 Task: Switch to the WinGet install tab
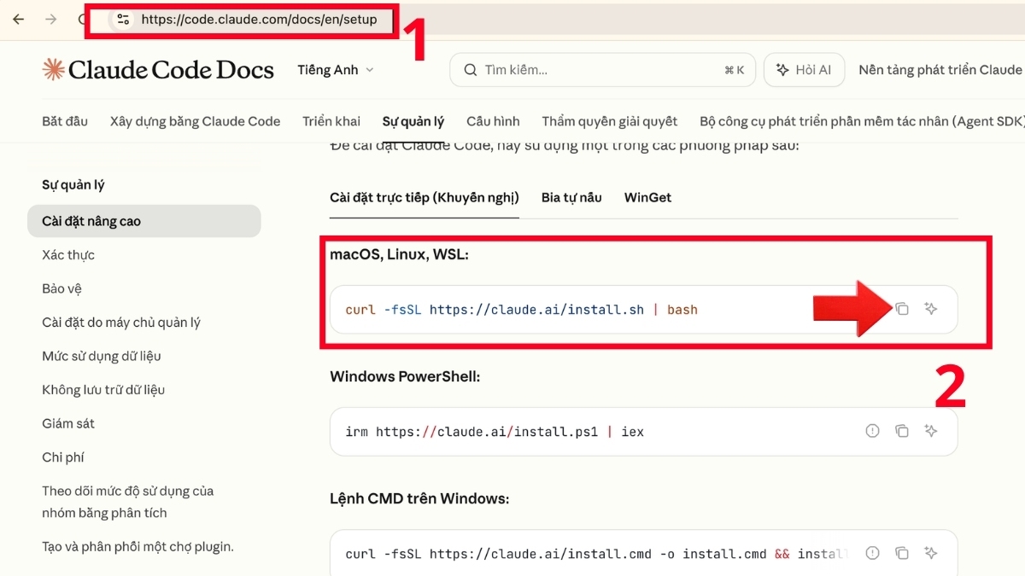(x=647, y=197)
